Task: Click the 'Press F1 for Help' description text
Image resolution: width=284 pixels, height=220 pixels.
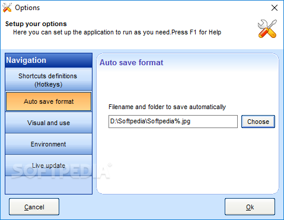Action: click(x=196, y=32)
